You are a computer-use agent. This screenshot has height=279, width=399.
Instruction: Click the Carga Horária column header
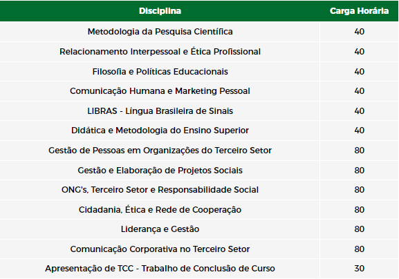[x=359, y=11]
